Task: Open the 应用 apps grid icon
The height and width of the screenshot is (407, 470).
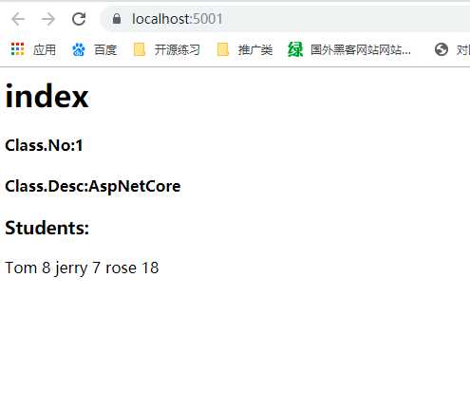Action: click(x=18, y=49)
